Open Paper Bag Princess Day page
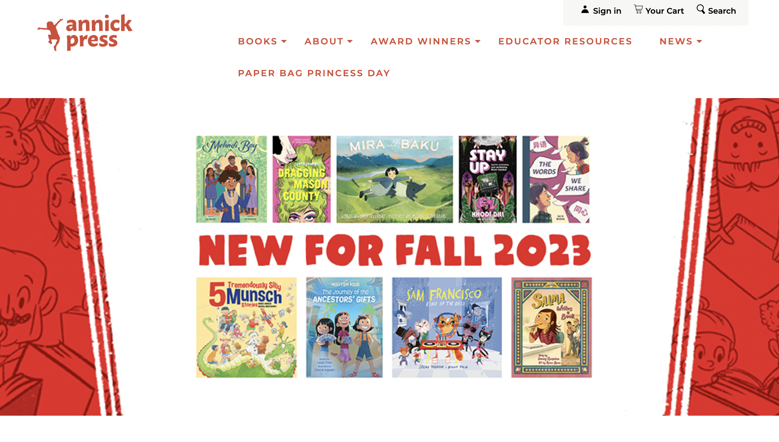Viewport: 779px width, 442px height. point(314,73)
